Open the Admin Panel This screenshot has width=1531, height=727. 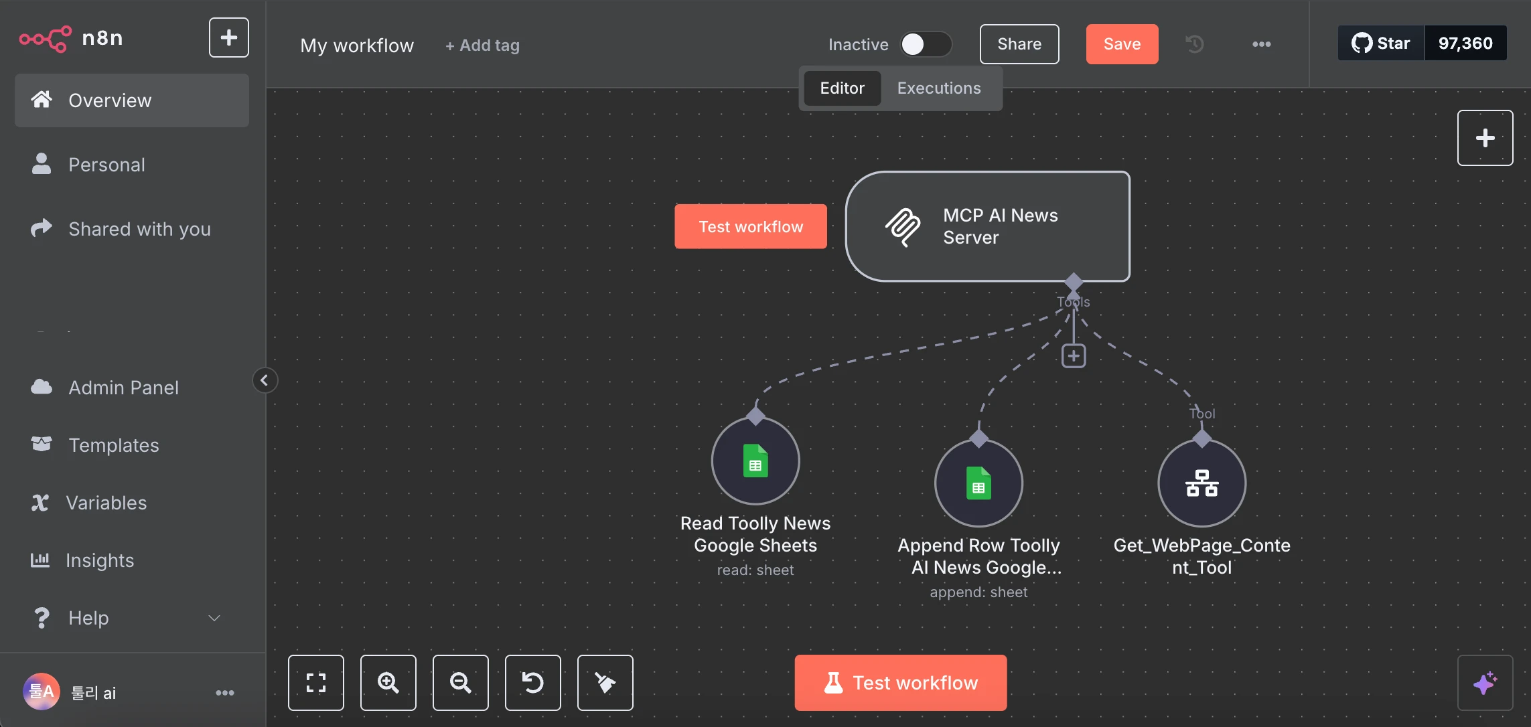pos(132,388)
